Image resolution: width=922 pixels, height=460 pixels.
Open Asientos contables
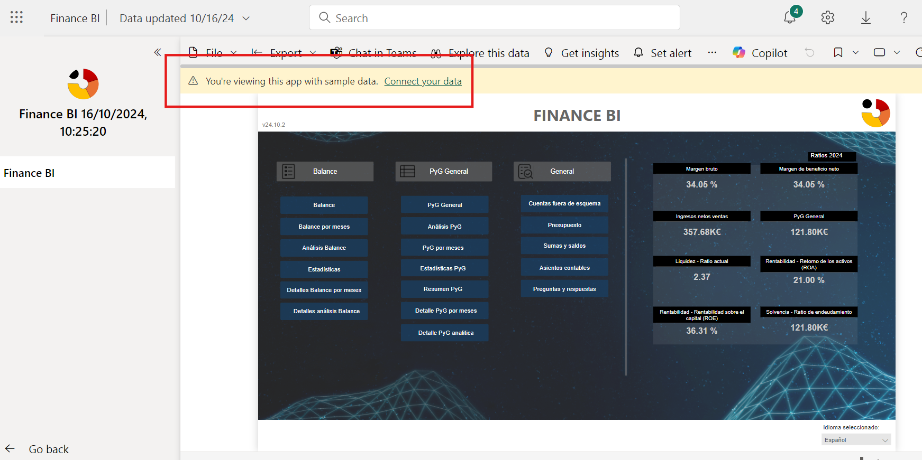[564, 268]
